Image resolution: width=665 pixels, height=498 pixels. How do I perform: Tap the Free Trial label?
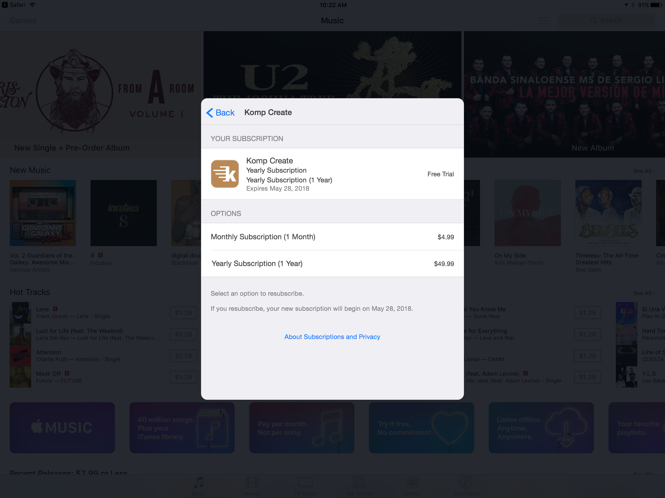pos(440,174)
